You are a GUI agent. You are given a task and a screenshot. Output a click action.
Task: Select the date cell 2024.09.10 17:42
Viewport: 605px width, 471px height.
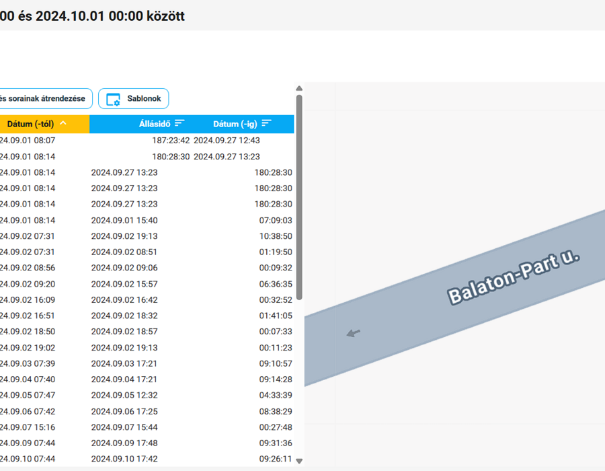124,459
